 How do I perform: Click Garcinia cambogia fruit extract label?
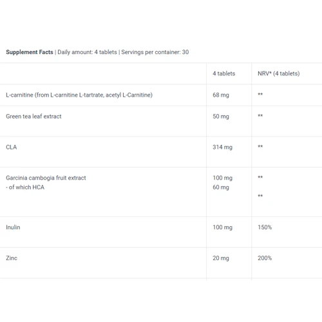[46, 178]
